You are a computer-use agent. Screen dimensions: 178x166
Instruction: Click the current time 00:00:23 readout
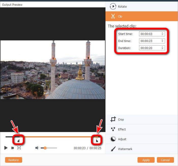tap(80, 148)
